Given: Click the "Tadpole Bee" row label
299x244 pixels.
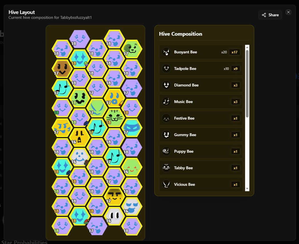Looking at the screenshot, I should click(185, 69).
